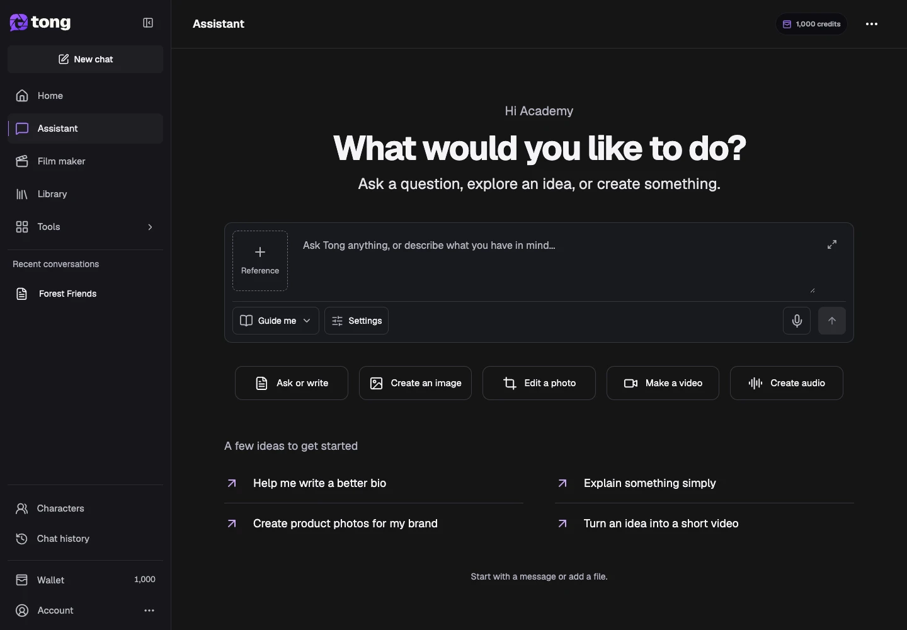This screenshot has height=630, width=907.
Task: Select 'Create product photos for my brand'
Action: point(374,524)
